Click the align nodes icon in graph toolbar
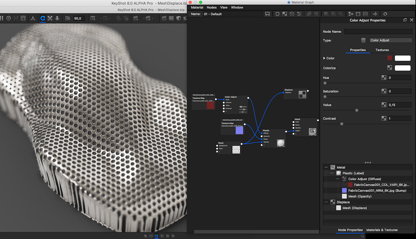 [x=350, y=14]
